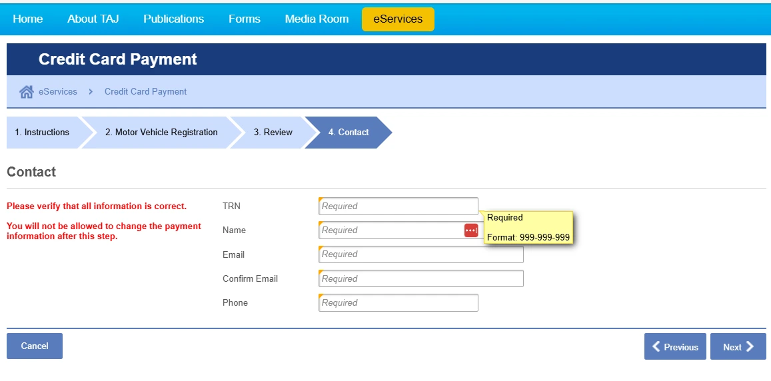Click the home icon in breadcrumb

[26, 92]
